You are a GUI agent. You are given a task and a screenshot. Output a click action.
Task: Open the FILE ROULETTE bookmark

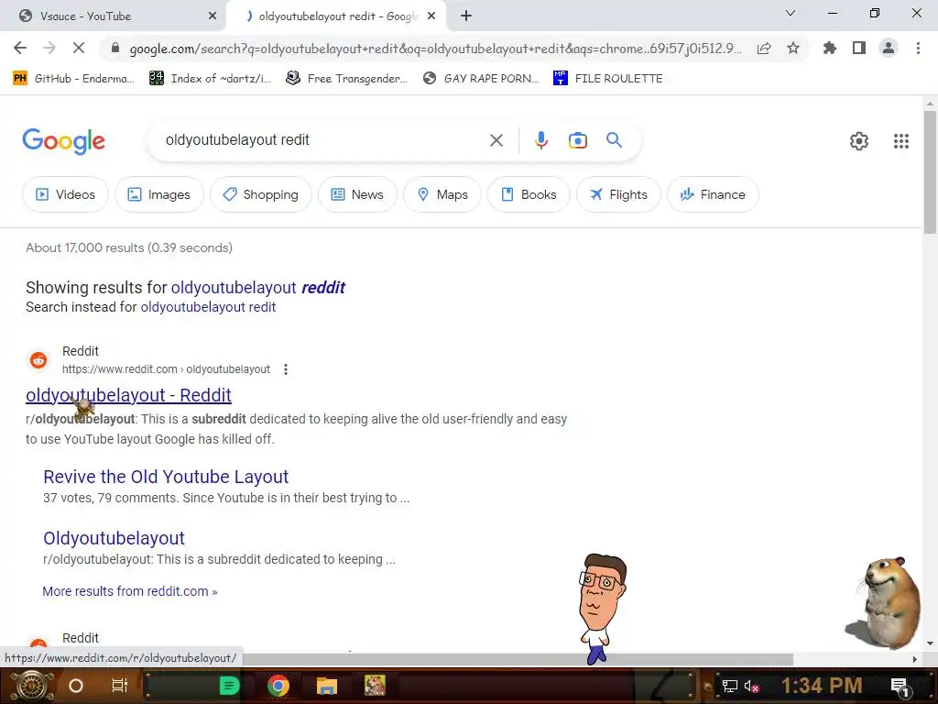tap(608, 79)
